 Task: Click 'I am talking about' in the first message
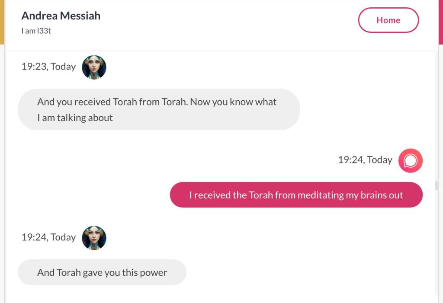click(75, 118)
